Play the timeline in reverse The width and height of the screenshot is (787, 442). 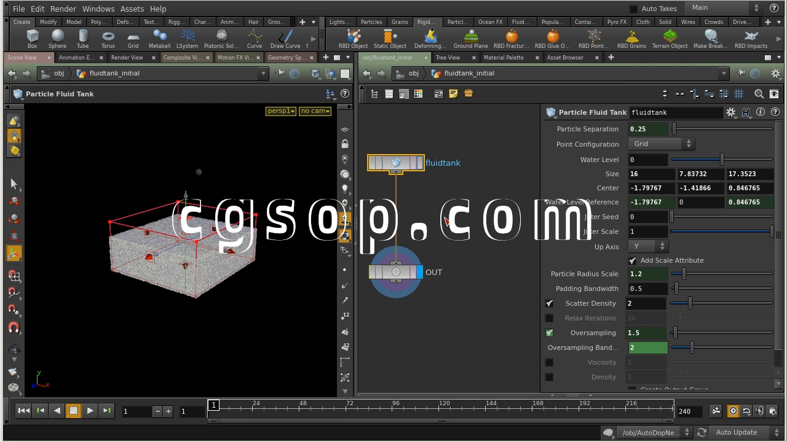tap(57, 411)
